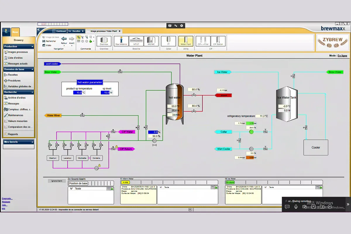351x234 pixels.
Task: Click the Retour back arrow
Action: [64, 39]
